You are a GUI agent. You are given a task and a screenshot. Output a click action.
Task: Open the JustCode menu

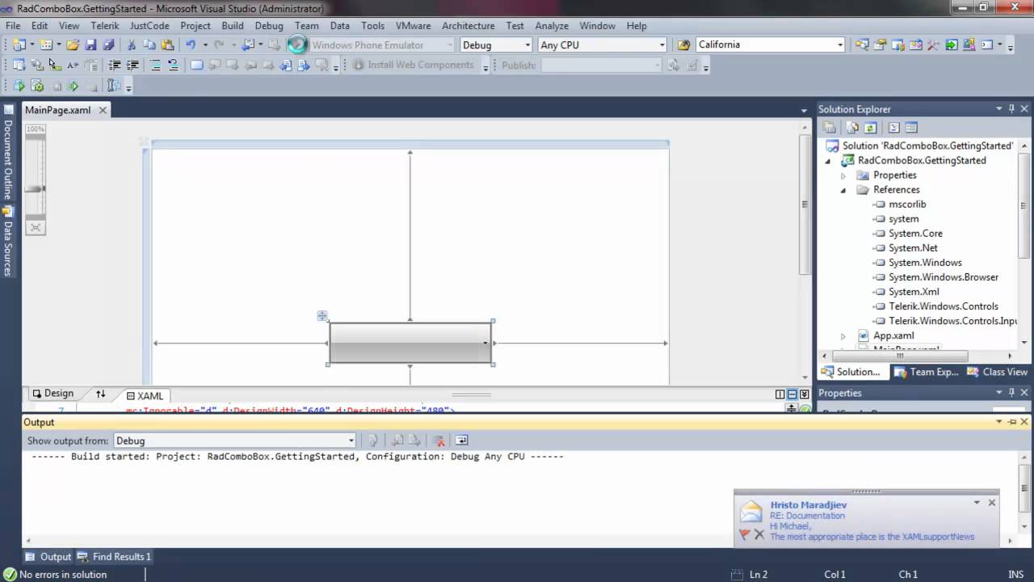149,26
